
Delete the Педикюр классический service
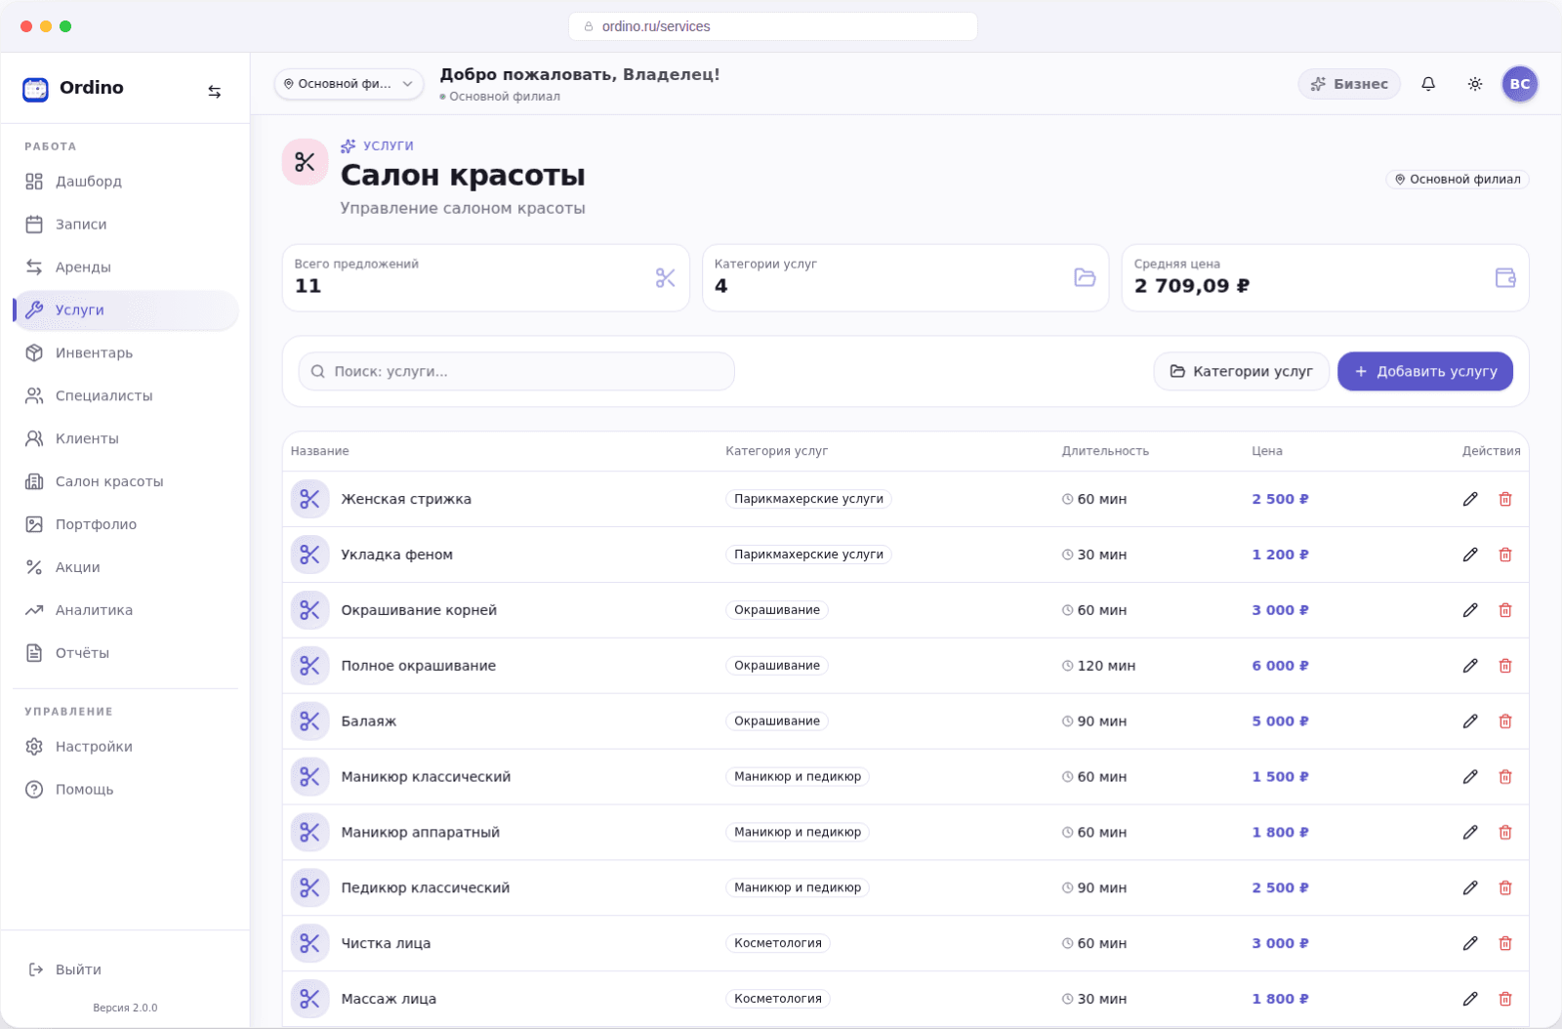click(1505, 888)
